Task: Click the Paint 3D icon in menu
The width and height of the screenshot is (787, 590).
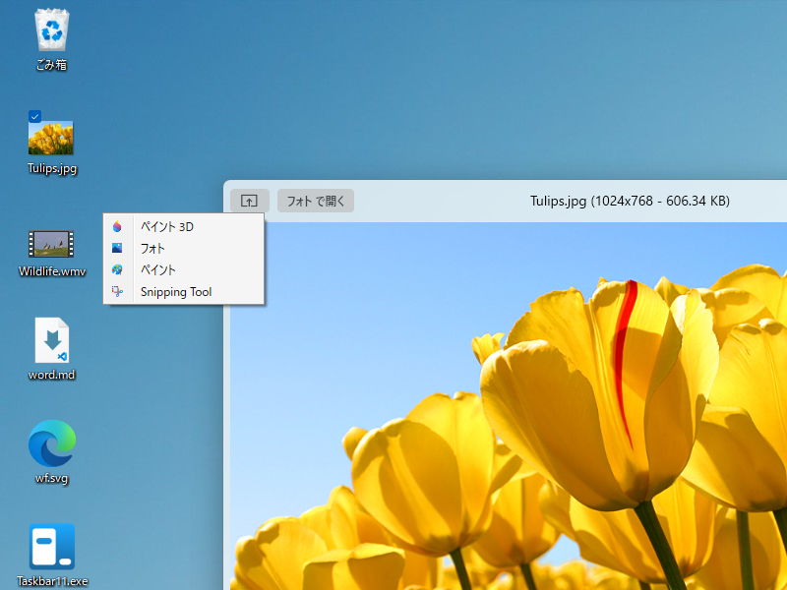Action: (x=117, y=227)
